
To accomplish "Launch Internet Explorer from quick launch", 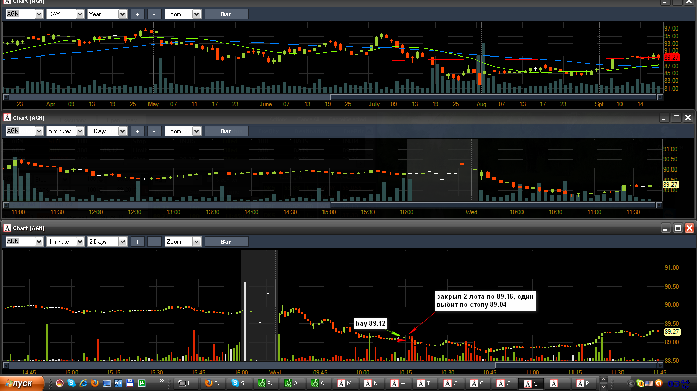I will (x=83, y=383).
